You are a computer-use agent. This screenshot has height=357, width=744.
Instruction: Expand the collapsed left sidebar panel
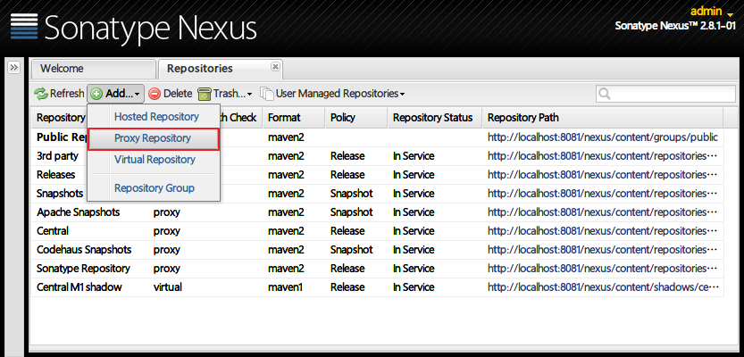pos(14,68)
